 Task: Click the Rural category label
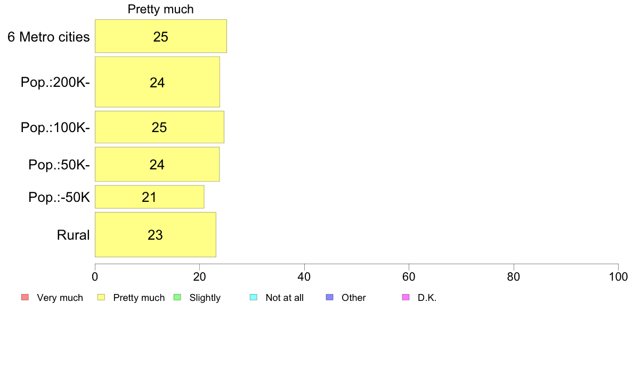(x=73, y=235)
